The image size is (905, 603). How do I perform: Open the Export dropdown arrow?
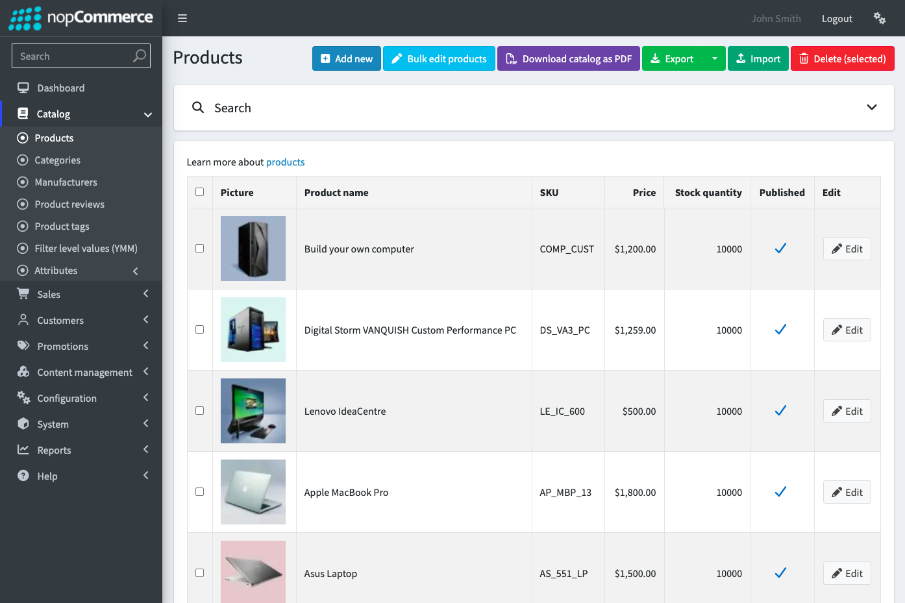714,58
